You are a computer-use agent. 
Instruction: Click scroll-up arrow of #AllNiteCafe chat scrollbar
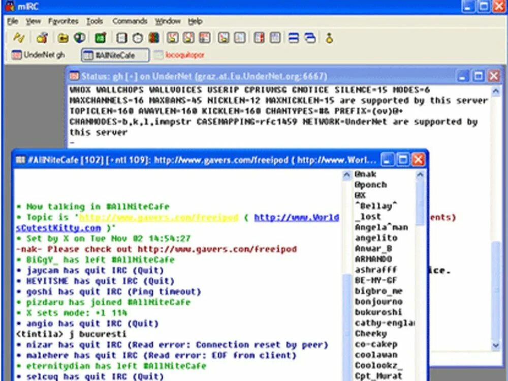coord(346,175)
